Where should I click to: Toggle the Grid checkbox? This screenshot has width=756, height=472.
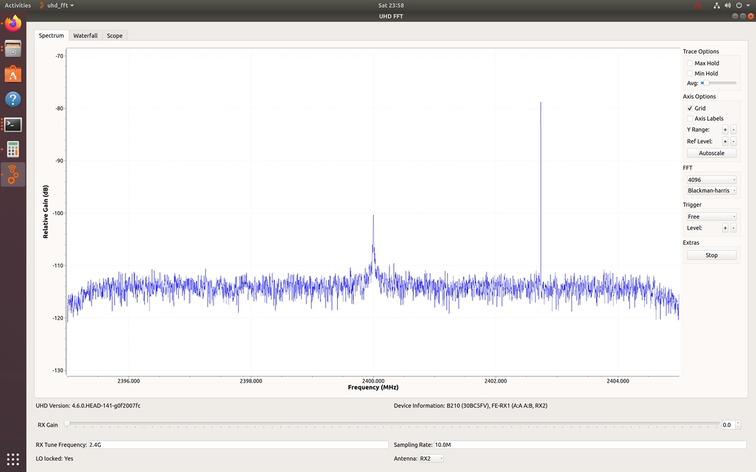click(x=690, y=108)
